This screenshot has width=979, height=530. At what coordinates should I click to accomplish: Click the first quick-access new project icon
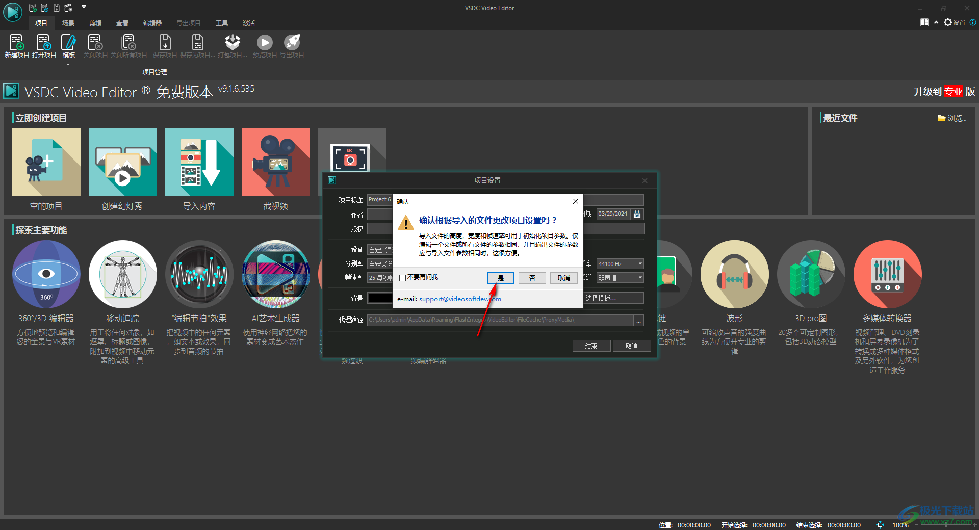tap(33, 8)
